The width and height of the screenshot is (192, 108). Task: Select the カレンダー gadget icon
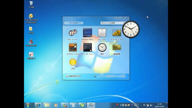coord(102,33)
